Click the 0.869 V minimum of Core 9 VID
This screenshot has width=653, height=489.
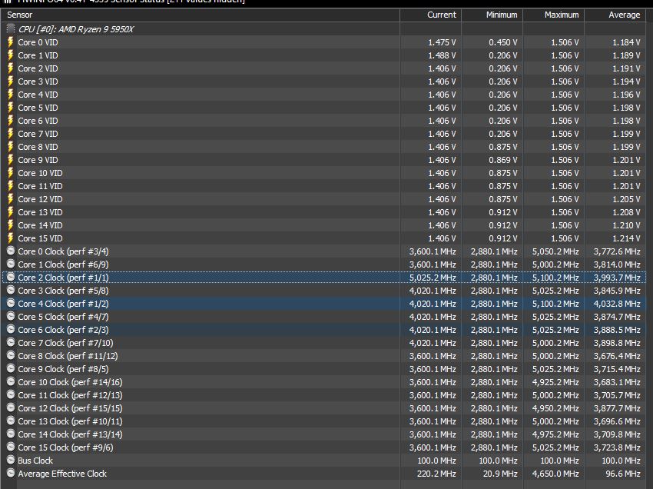503,160
